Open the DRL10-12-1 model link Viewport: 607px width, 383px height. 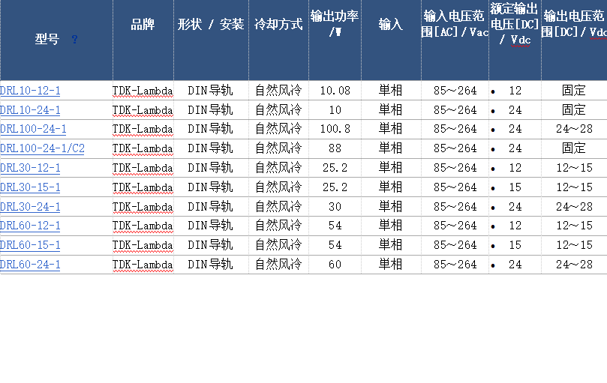(x=31, y=91)
